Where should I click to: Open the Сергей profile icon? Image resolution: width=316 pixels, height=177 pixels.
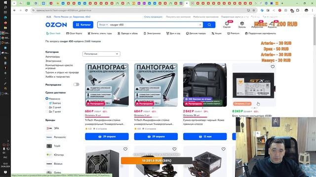227,25
